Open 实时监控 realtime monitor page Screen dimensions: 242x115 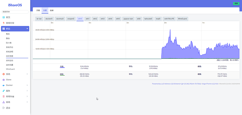click(x=10, y=60)
